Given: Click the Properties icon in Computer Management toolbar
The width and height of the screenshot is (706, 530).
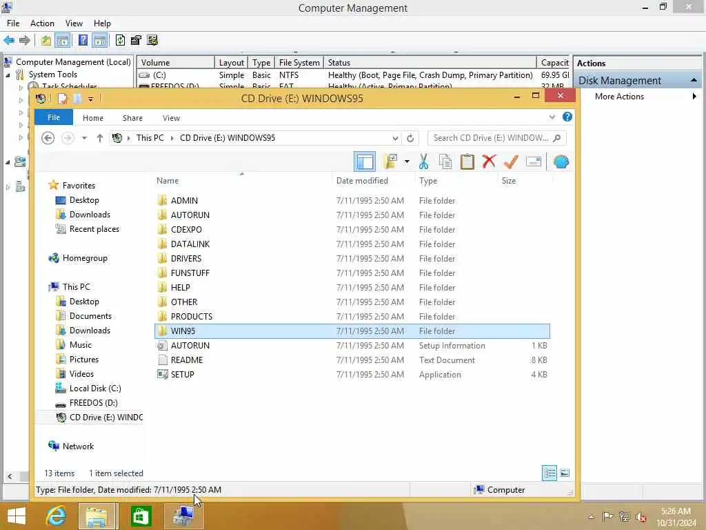Looking at the screenshot, I should (136, 40).
